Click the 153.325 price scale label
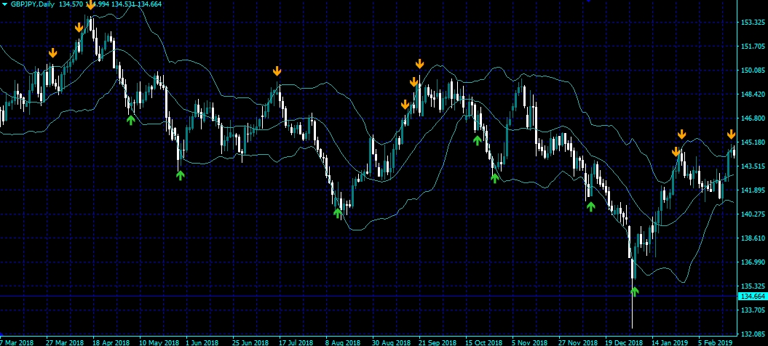This screenshot has height=346, width=768. point(753,23)
